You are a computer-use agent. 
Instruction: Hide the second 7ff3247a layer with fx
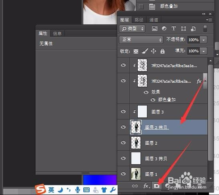pos(123,81)
